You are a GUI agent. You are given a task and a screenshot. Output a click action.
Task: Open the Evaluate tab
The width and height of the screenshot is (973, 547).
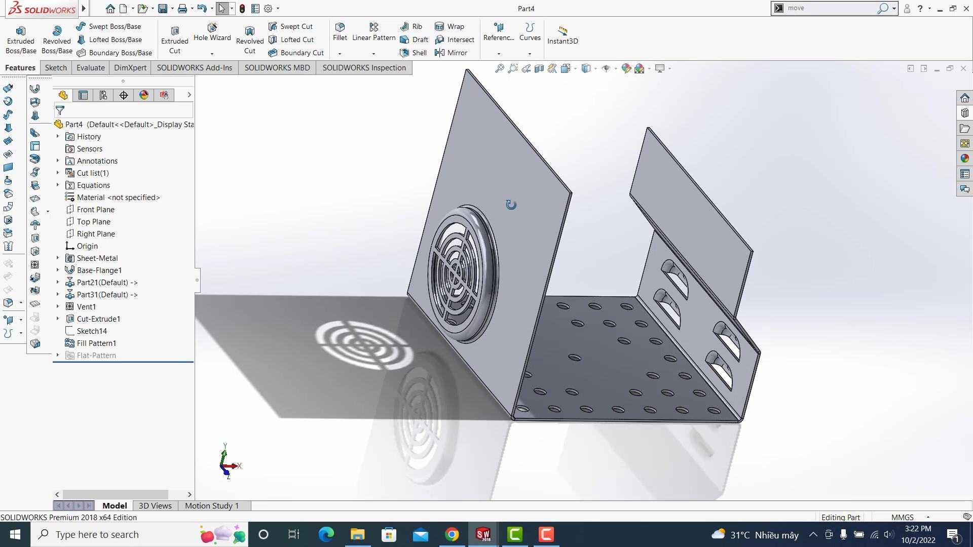tap(90, 68)
